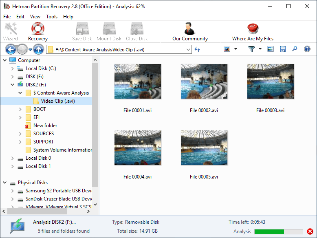This screenshot has height=238, width=317.
Task: Click the Mount Disk toolbar icon
Action: pos(109,29)
